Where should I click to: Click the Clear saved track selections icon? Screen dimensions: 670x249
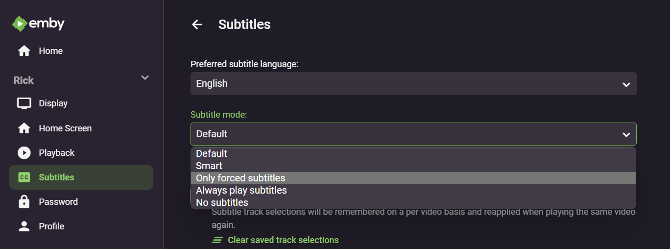217,240
